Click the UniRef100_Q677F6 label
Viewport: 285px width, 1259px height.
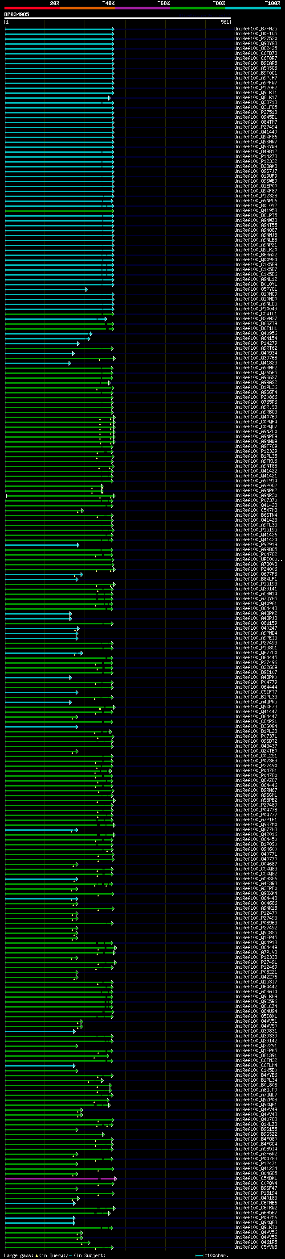pyautogui.click(x=256, y=574)
